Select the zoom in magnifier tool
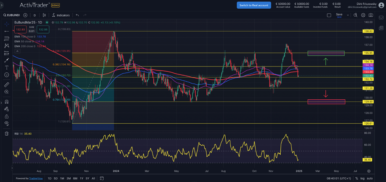The height and width of the screenshot is (182, 386). click(x=6, y=92)
